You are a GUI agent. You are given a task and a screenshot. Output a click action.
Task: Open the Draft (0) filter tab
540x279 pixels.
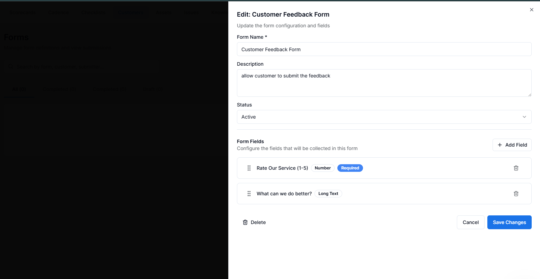pyautogui.click(x=153, y=89)
